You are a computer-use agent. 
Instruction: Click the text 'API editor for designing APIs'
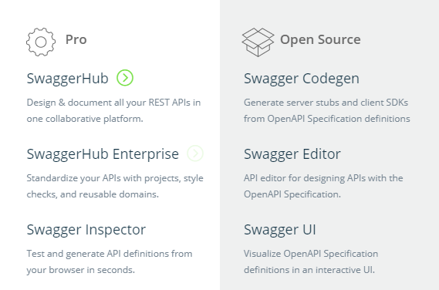click(x=305, y=178)
